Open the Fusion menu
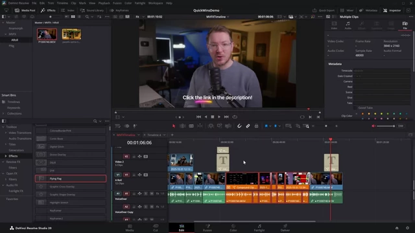 [117, 3]
